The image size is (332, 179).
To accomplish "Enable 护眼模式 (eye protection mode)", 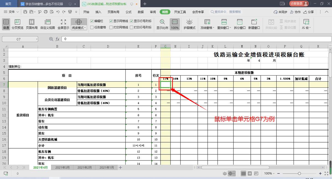I will tap(189, 24).
